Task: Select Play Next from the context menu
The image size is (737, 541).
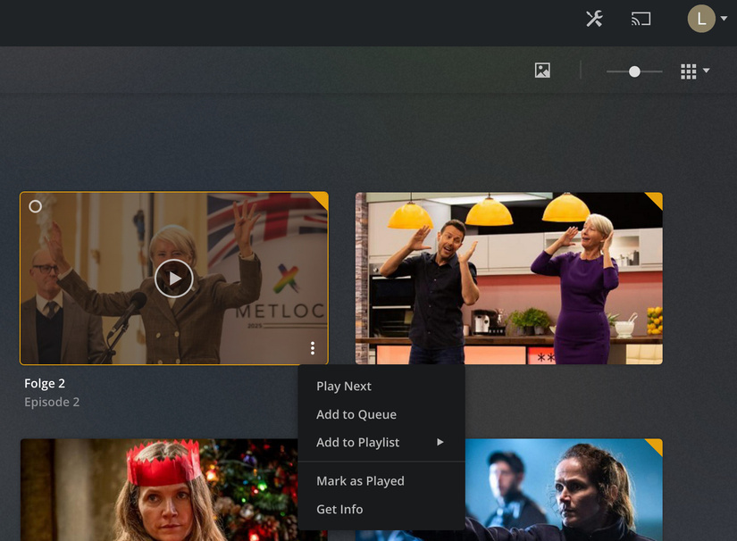Action: [381, 386]
